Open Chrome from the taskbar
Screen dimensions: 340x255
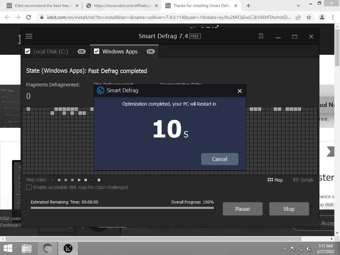[x=47, y=248]
